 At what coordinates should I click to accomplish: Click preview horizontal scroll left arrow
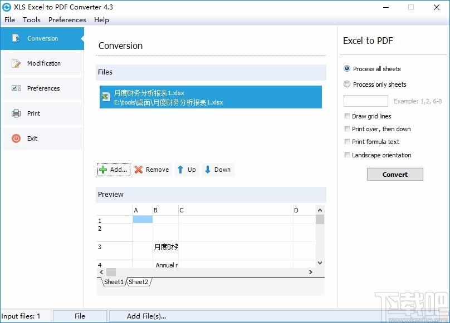(101, 272)
